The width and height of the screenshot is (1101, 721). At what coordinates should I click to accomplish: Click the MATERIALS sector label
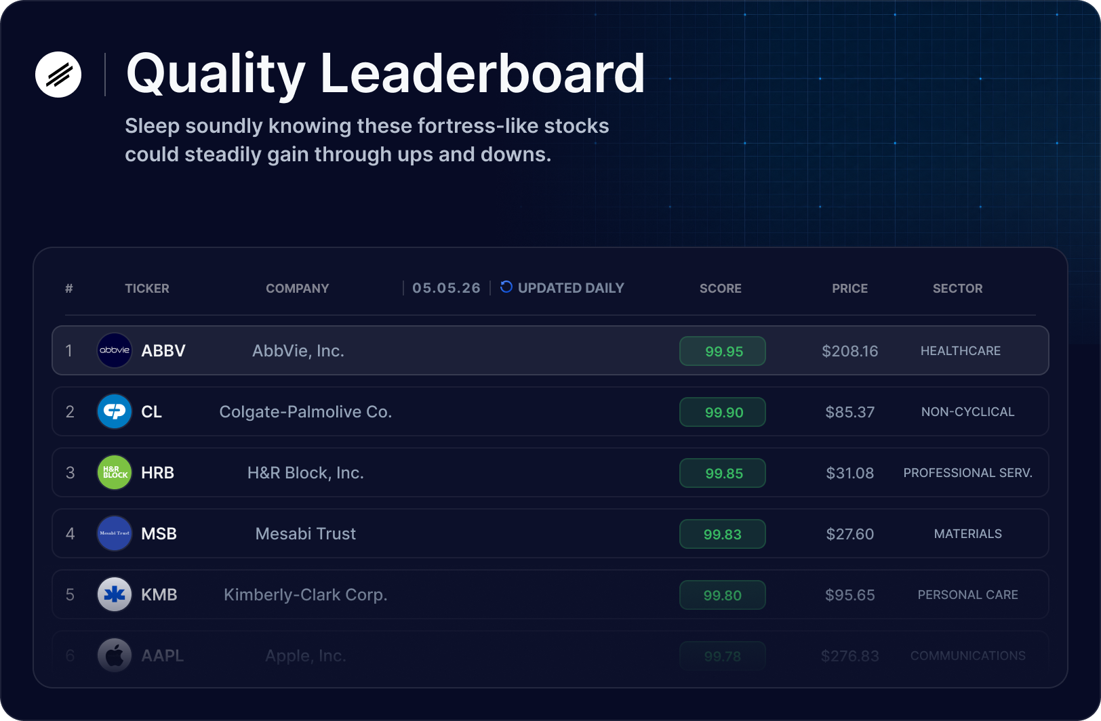[968, 534]
